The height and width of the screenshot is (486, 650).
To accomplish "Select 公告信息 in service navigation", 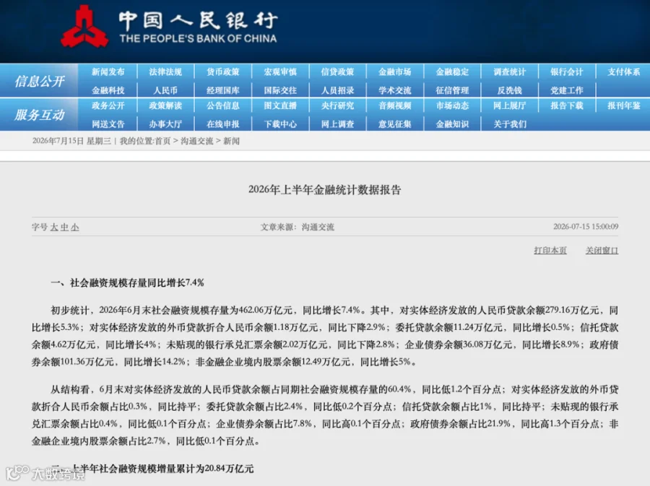I will 223,105.
